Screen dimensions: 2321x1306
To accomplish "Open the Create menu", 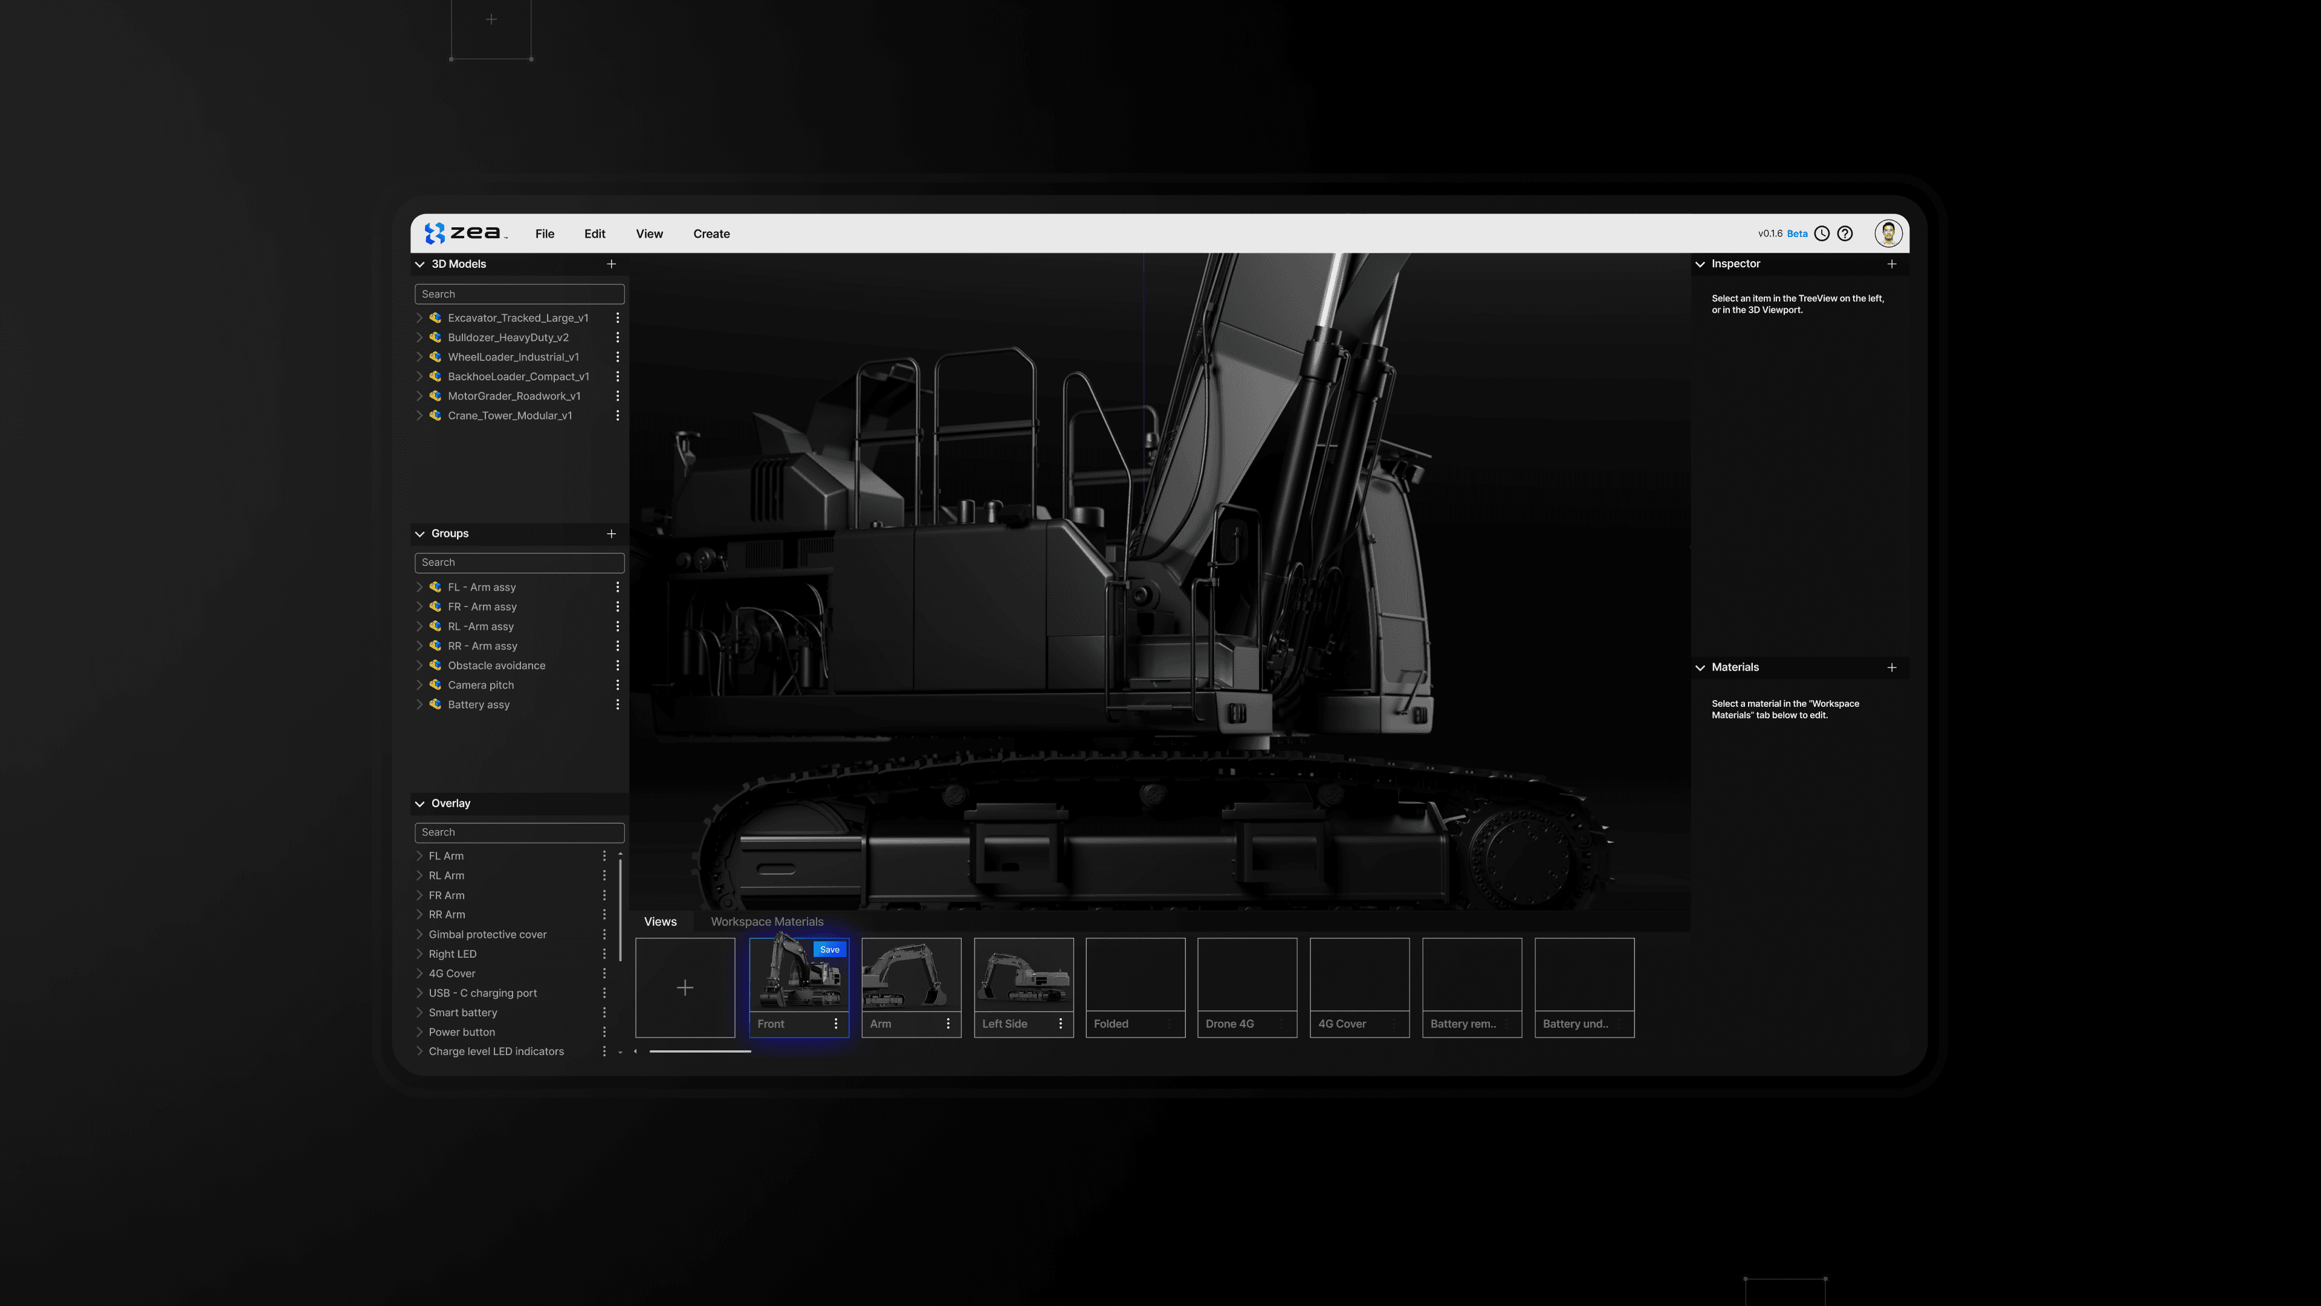I will point(711,233).
